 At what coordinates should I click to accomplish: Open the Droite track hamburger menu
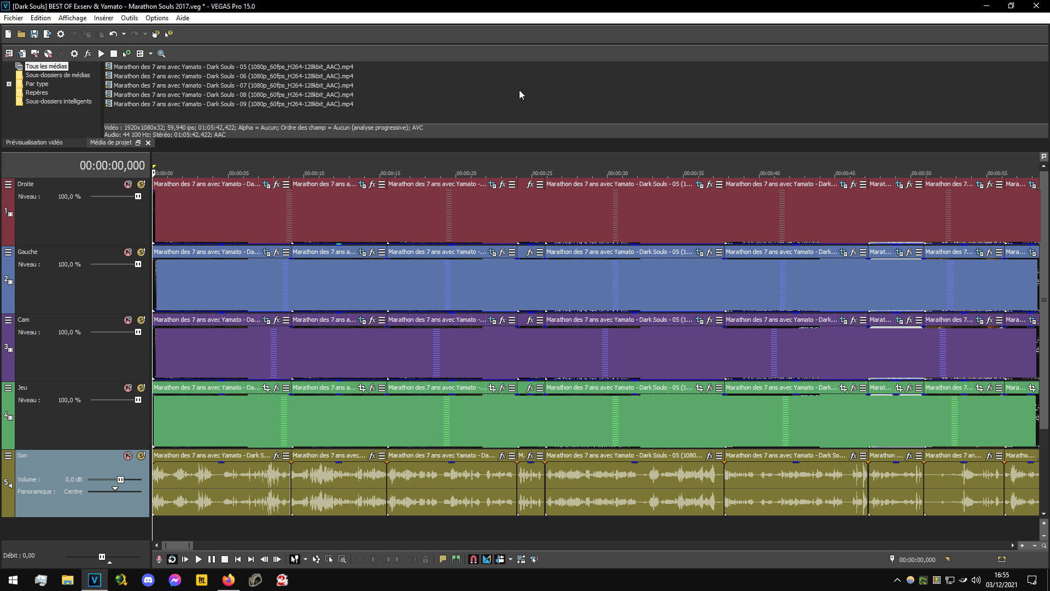[x=8, y=184]
